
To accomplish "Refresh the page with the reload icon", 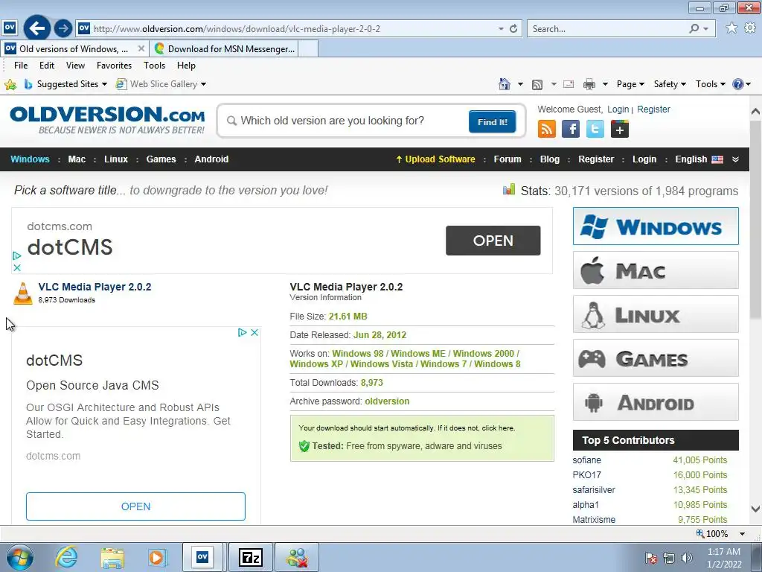I will 513,29.
